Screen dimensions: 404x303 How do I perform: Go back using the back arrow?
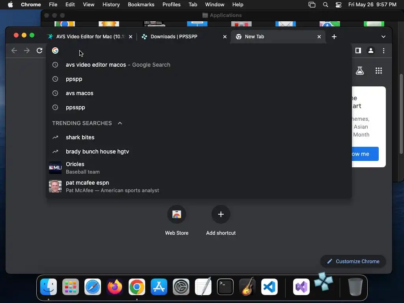pos(14,50)
